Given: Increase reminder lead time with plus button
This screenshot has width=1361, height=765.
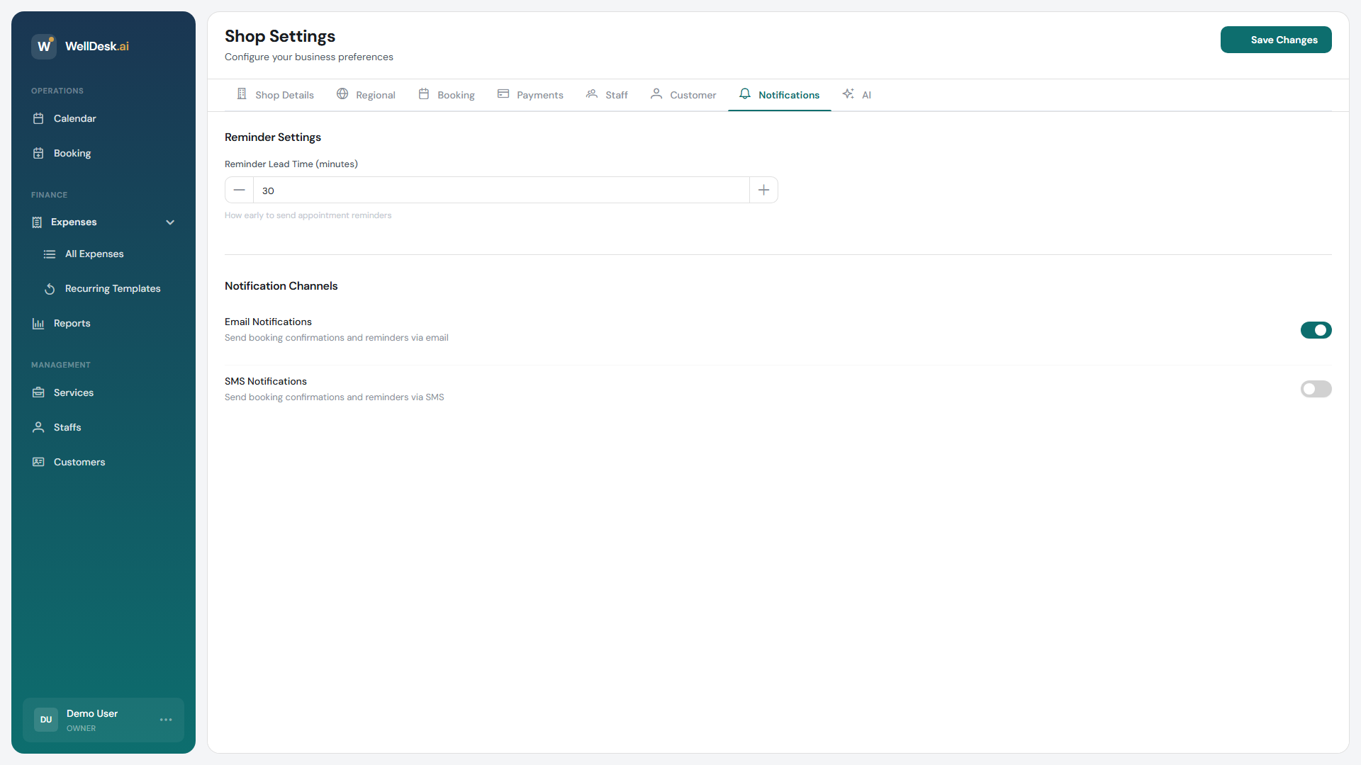Looking at the screenshot, I should pyautogui.click(x=763, y=190).
